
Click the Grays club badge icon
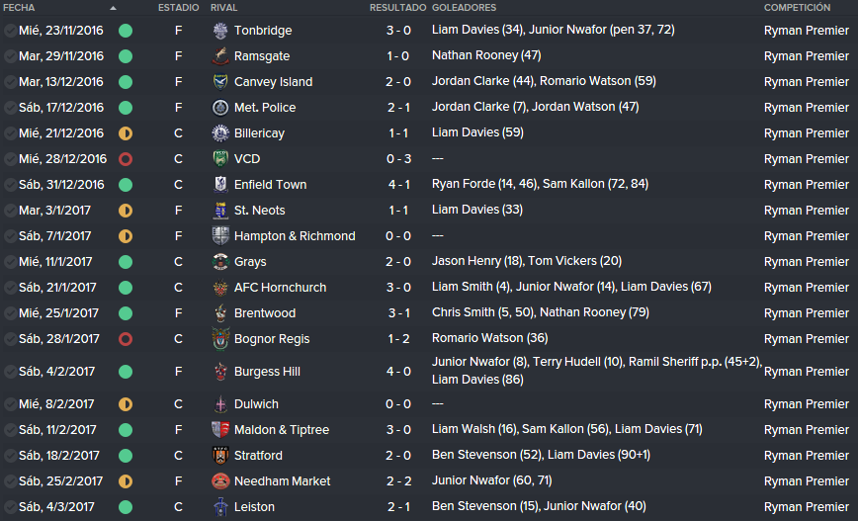tap(220, 262)
